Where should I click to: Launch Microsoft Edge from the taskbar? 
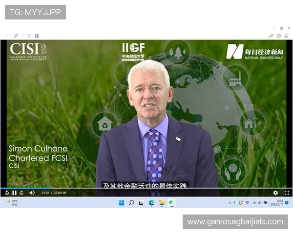(x=151, y=203)
